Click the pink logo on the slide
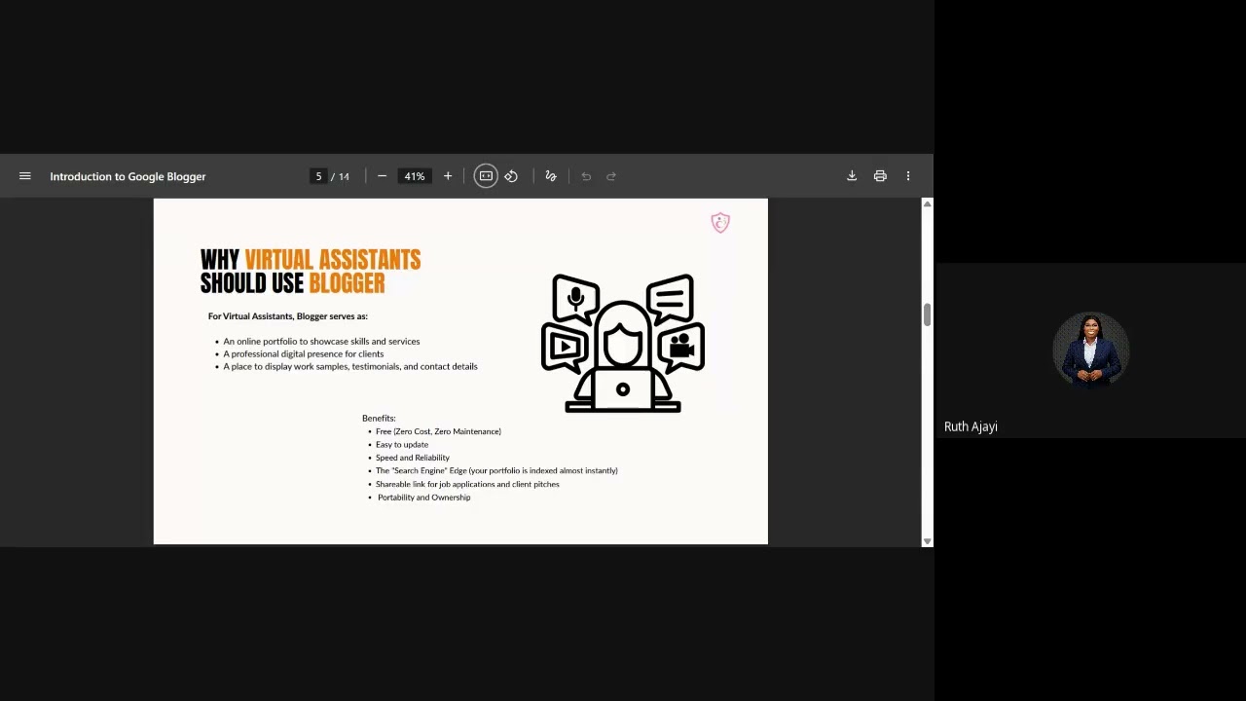Image resolution: width=1246 pixels, height=701 pixels. [720, 223]
